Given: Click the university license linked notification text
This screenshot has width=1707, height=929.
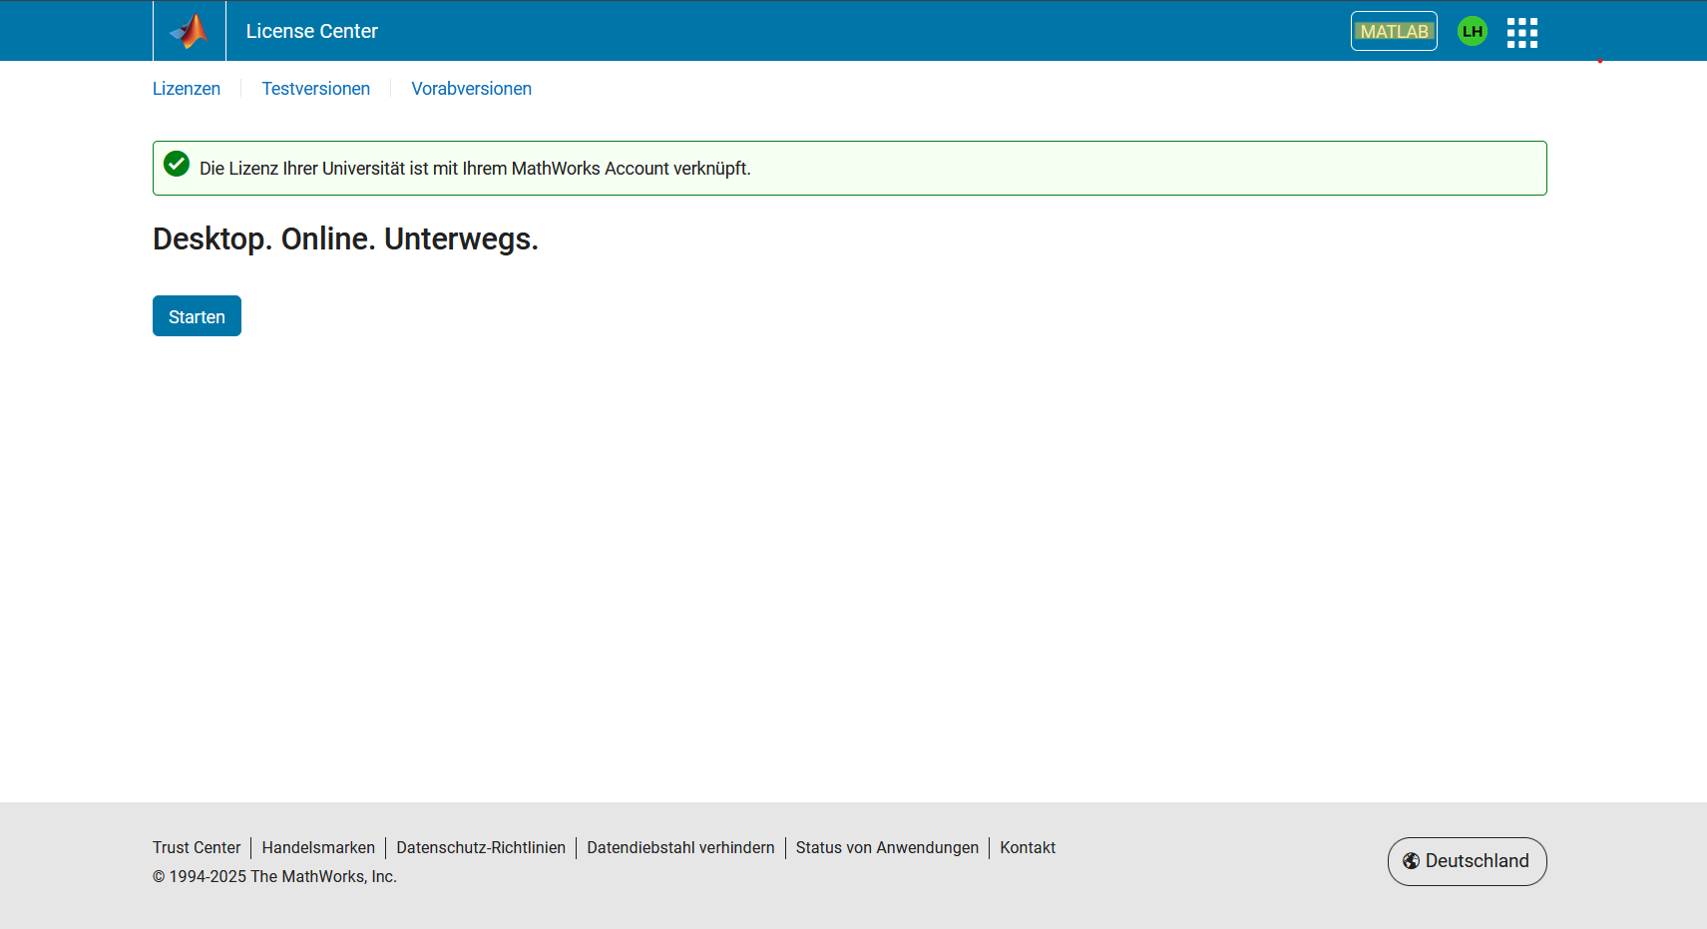Looking at the screenshot, I should coord(475,169).
